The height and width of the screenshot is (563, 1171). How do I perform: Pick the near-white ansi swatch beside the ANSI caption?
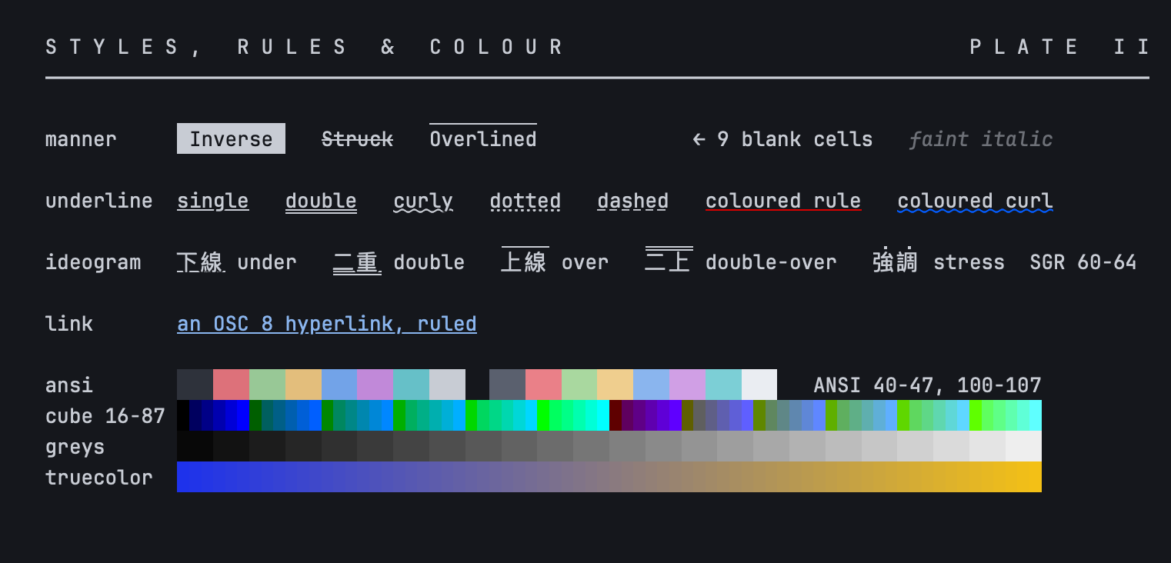tap(759, 385)
